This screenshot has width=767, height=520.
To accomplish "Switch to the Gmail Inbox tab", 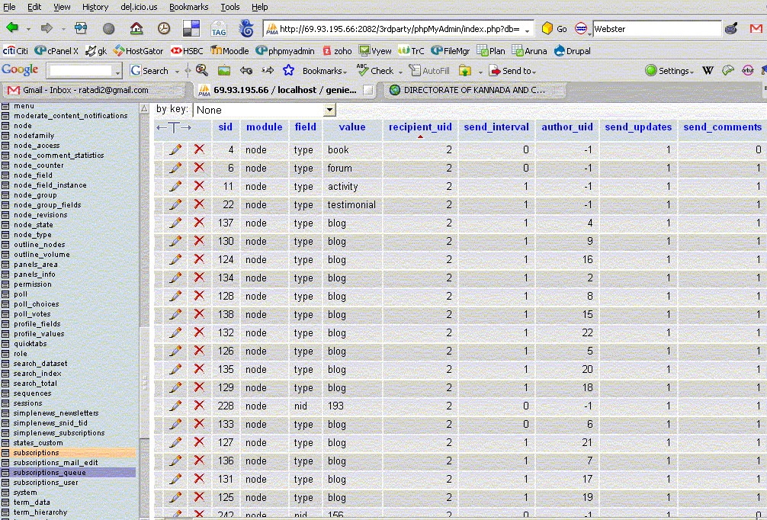I will [85, 90].
